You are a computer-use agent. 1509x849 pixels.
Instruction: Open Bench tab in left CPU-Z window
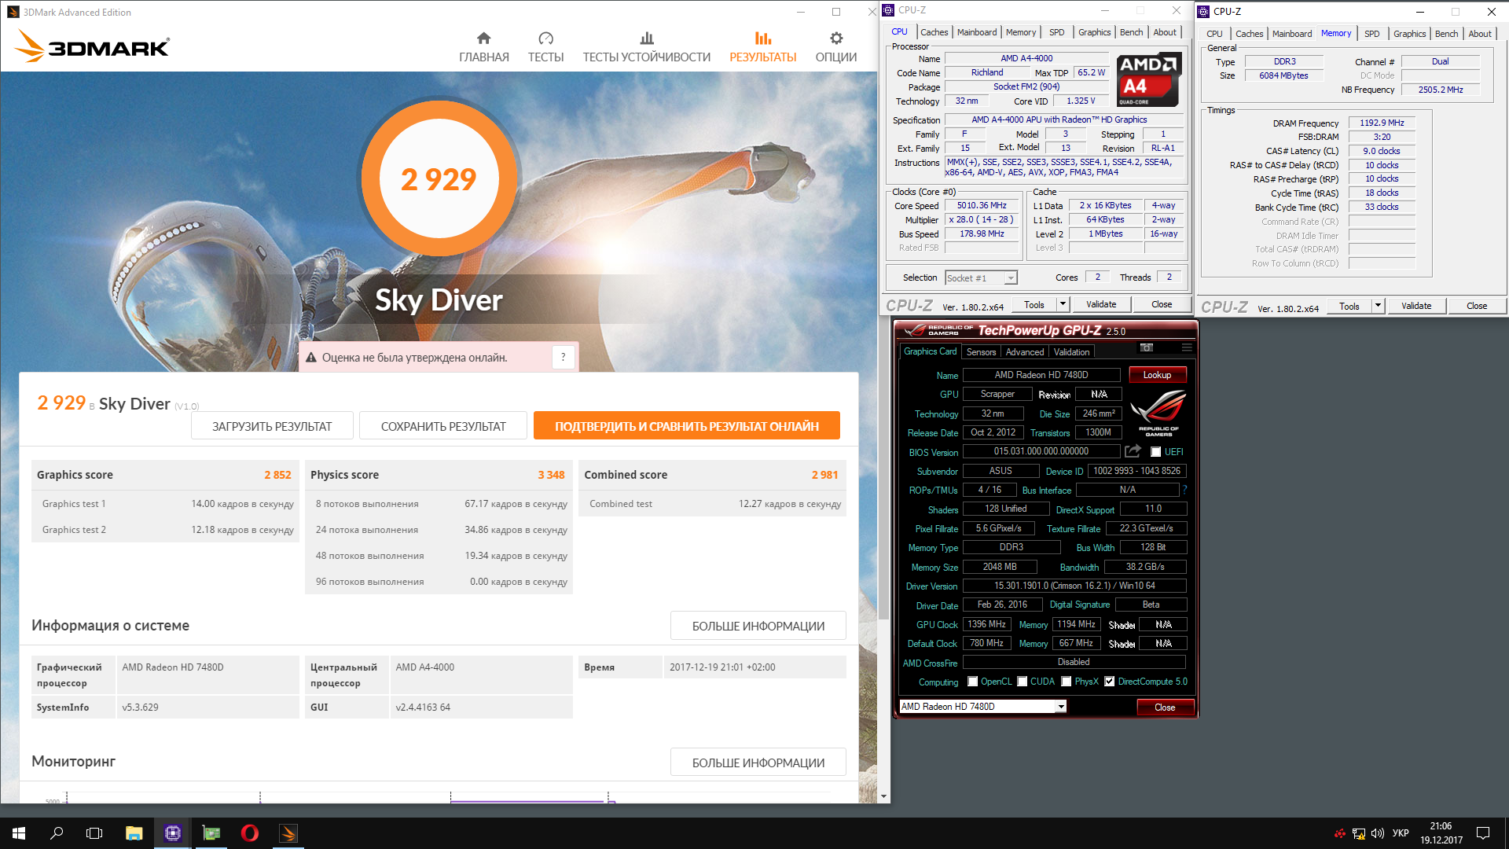click(1131, 32)
